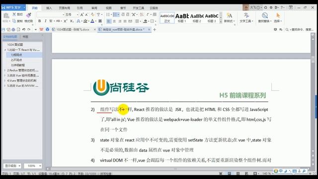The image size is (318, 179).
Task: Click the paragraph shading fill button
Action: [145, 21]
